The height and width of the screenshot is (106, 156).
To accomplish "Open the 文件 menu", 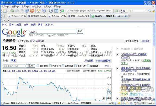I will (5, 7).
